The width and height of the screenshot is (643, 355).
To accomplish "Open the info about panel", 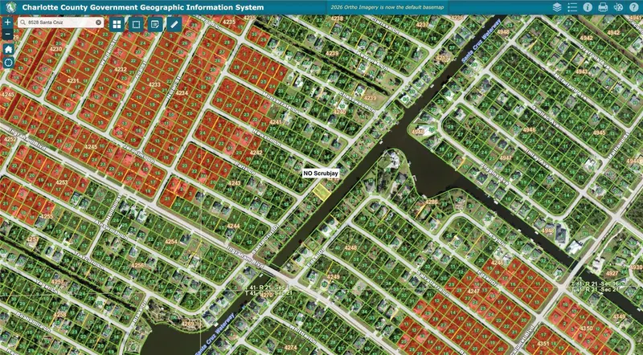I will 588,7.
